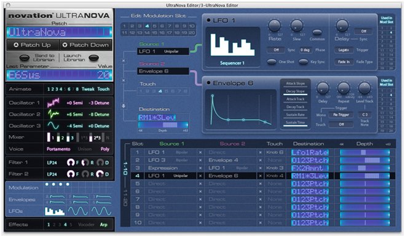Open the Fade In fade type selector
Viewport: 405px width, 237px height.
tap(344, 61)
